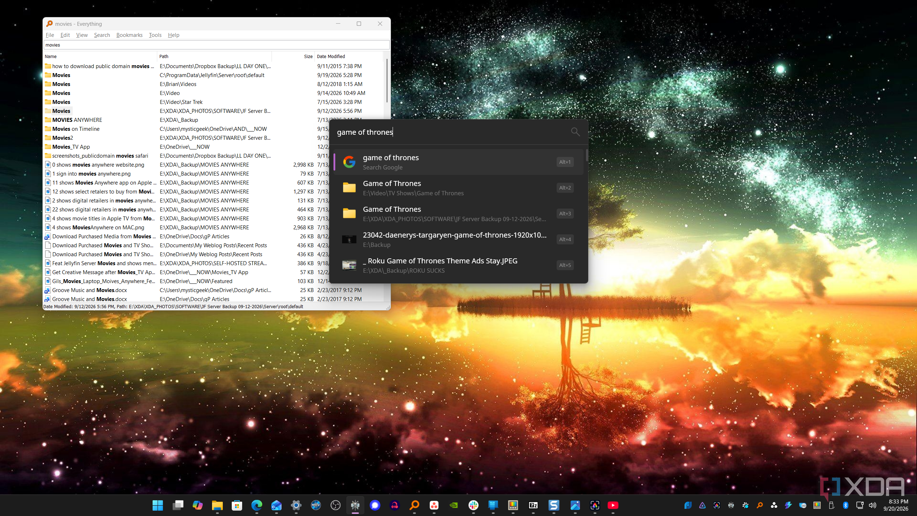Open daenerys-targaryen image thumbnail result
The width and height of the screenshot is (917, 516).
[349, 239]
